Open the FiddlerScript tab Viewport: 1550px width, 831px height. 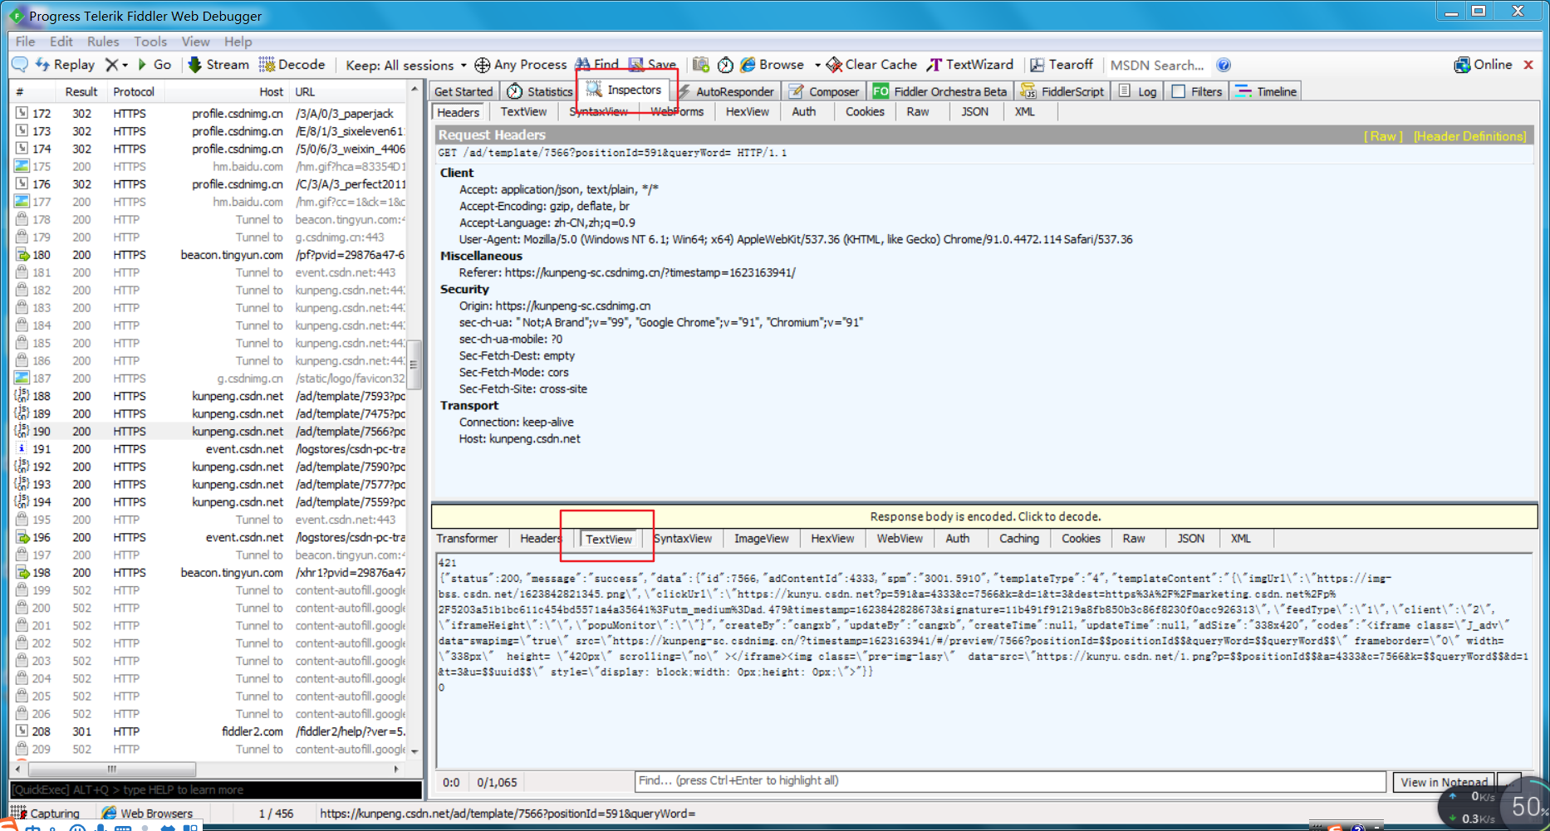pos(1062,91)
